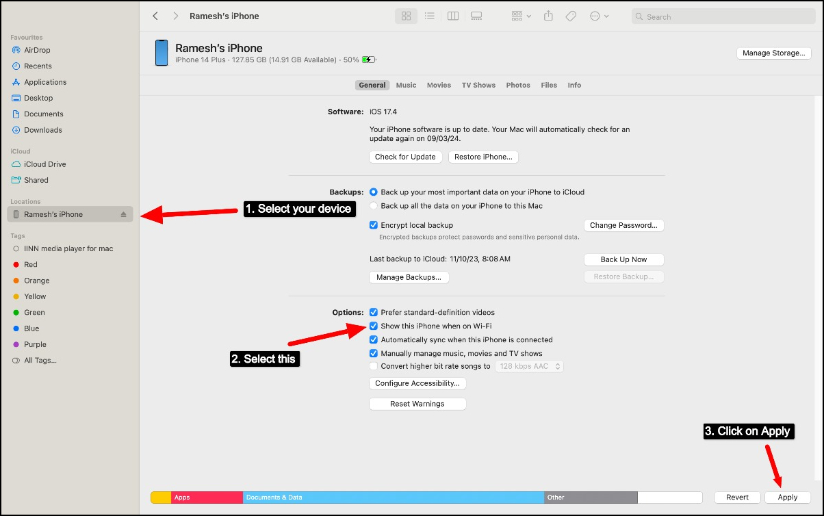Switch to gallery view
Image resolution: width=824 pixels, height=516 pixels.
pos(476,16)
